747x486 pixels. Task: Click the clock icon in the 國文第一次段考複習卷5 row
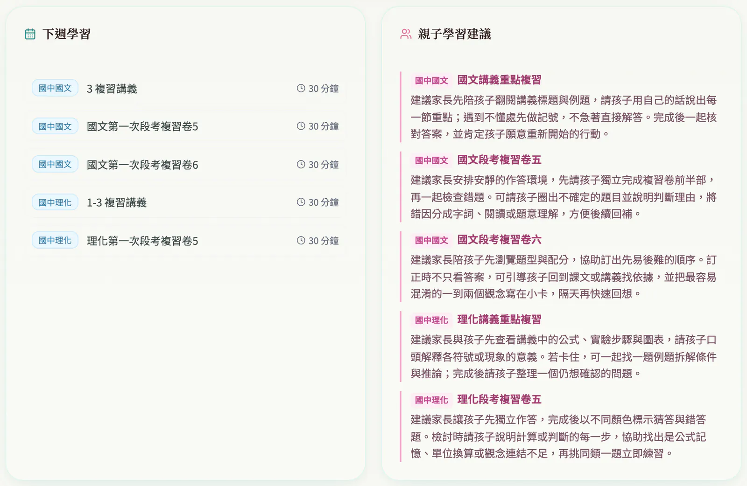point(301,126)
